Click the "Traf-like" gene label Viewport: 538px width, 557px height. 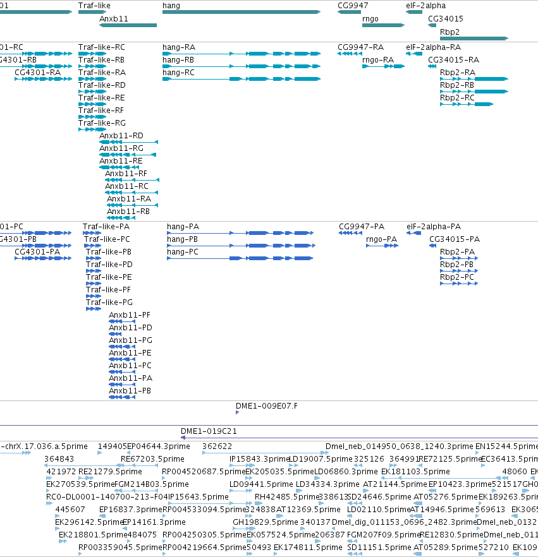click(x=94, y=6)
